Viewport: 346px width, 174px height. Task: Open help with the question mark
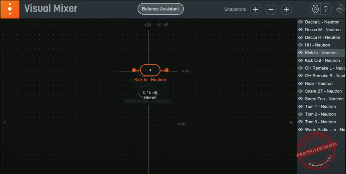326,9
